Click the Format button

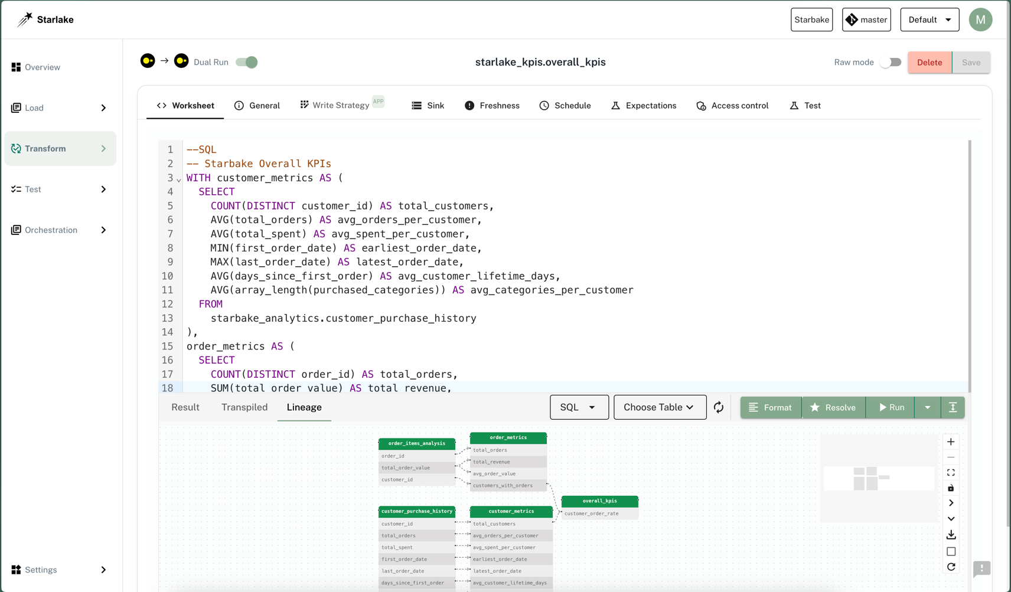771,407
